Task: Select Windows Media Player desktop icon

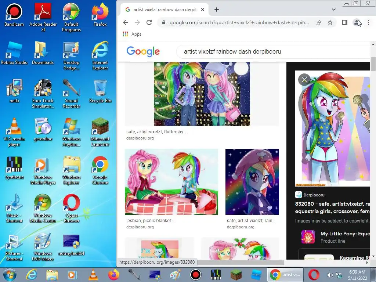Action: click(43, 170)
